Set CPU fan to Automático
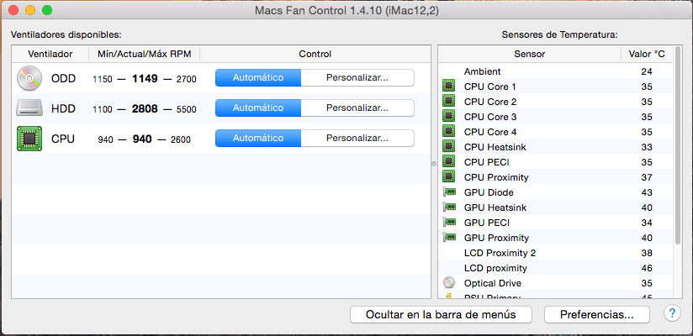Image resolution: width=693 pixels, height=336 pixels. (x=258, y=139)
